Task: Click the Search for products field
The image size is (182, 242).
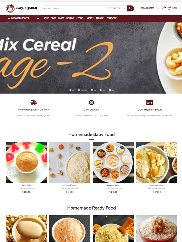Action: tap(73, 8)
